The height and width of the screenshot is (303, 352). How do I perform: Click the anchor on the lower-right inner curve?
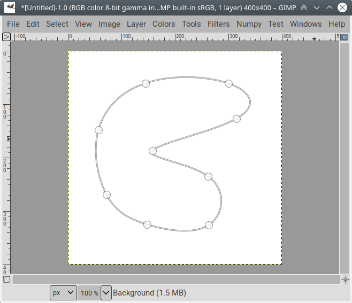click(208, 176)
